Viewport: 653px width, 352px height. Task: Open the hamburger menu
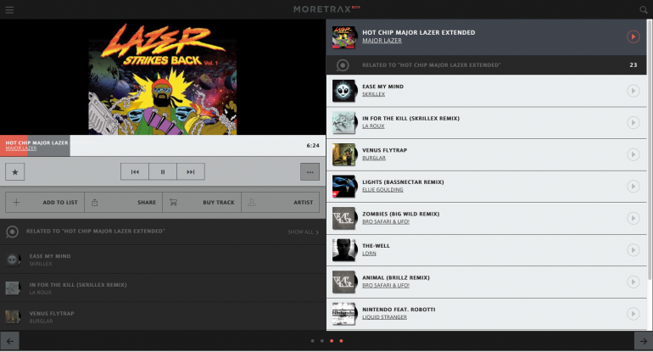click(9, 9)
